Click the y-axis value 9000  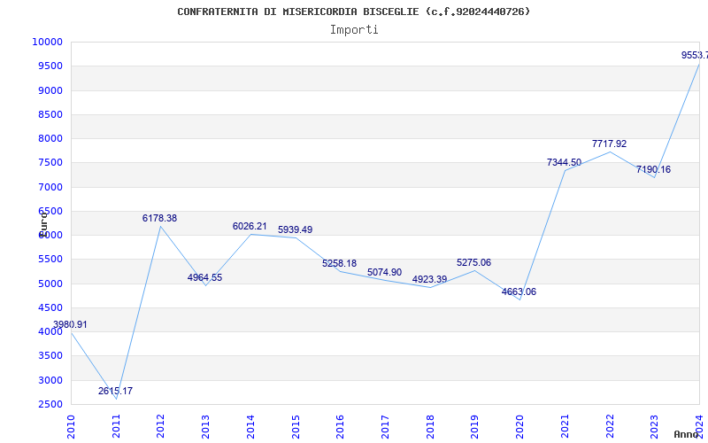coord(50,90)
